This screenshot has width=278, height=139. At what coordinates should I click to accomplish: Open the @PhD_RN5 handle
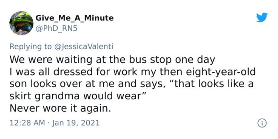[56, 28]
